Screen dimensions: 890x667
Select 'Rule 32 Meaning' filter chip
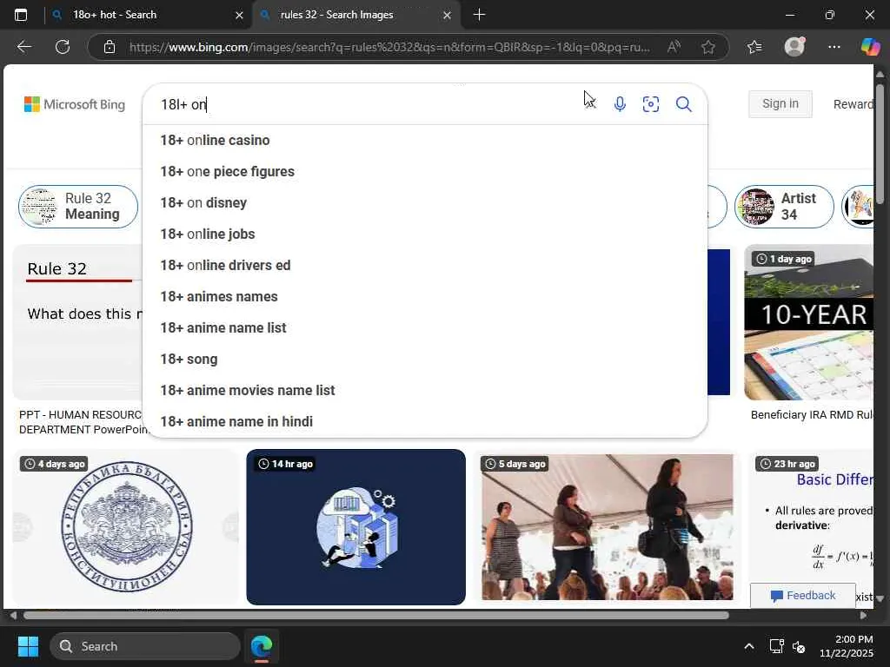78,207
